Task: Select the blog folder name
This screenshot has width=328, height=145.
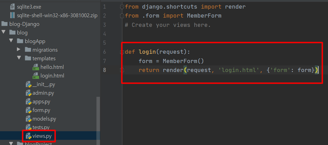Action: click(x=22, y=33)
